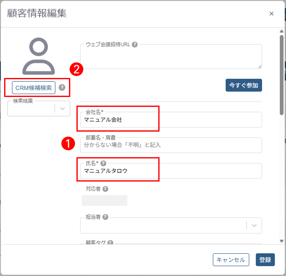This screenshot has width=286, height=276.
Task: Click the 今すぐ参加 button
Action: tap(244, 85)
